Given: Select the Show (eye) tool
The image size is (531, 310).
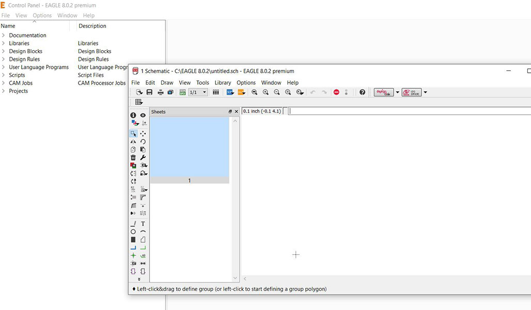Looking at the screenshot, I should click(x=143, y=115).
